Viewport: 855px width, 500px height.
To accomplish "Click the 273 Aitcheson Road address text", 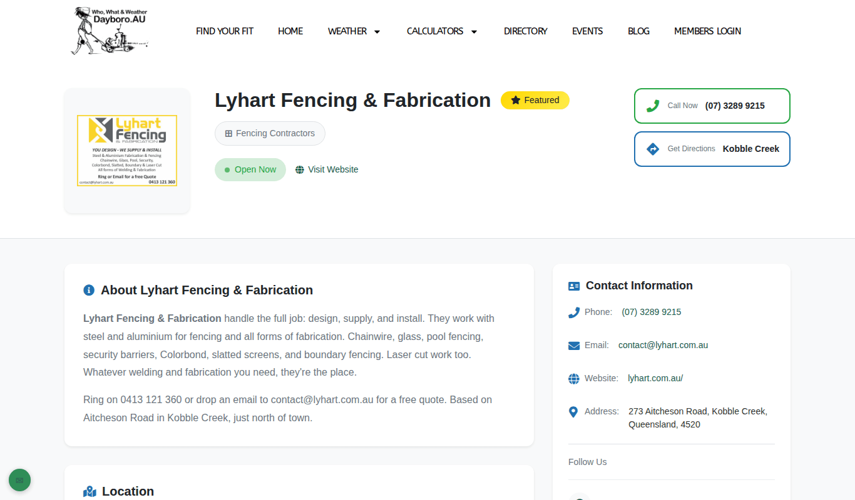I will [698, 417].
